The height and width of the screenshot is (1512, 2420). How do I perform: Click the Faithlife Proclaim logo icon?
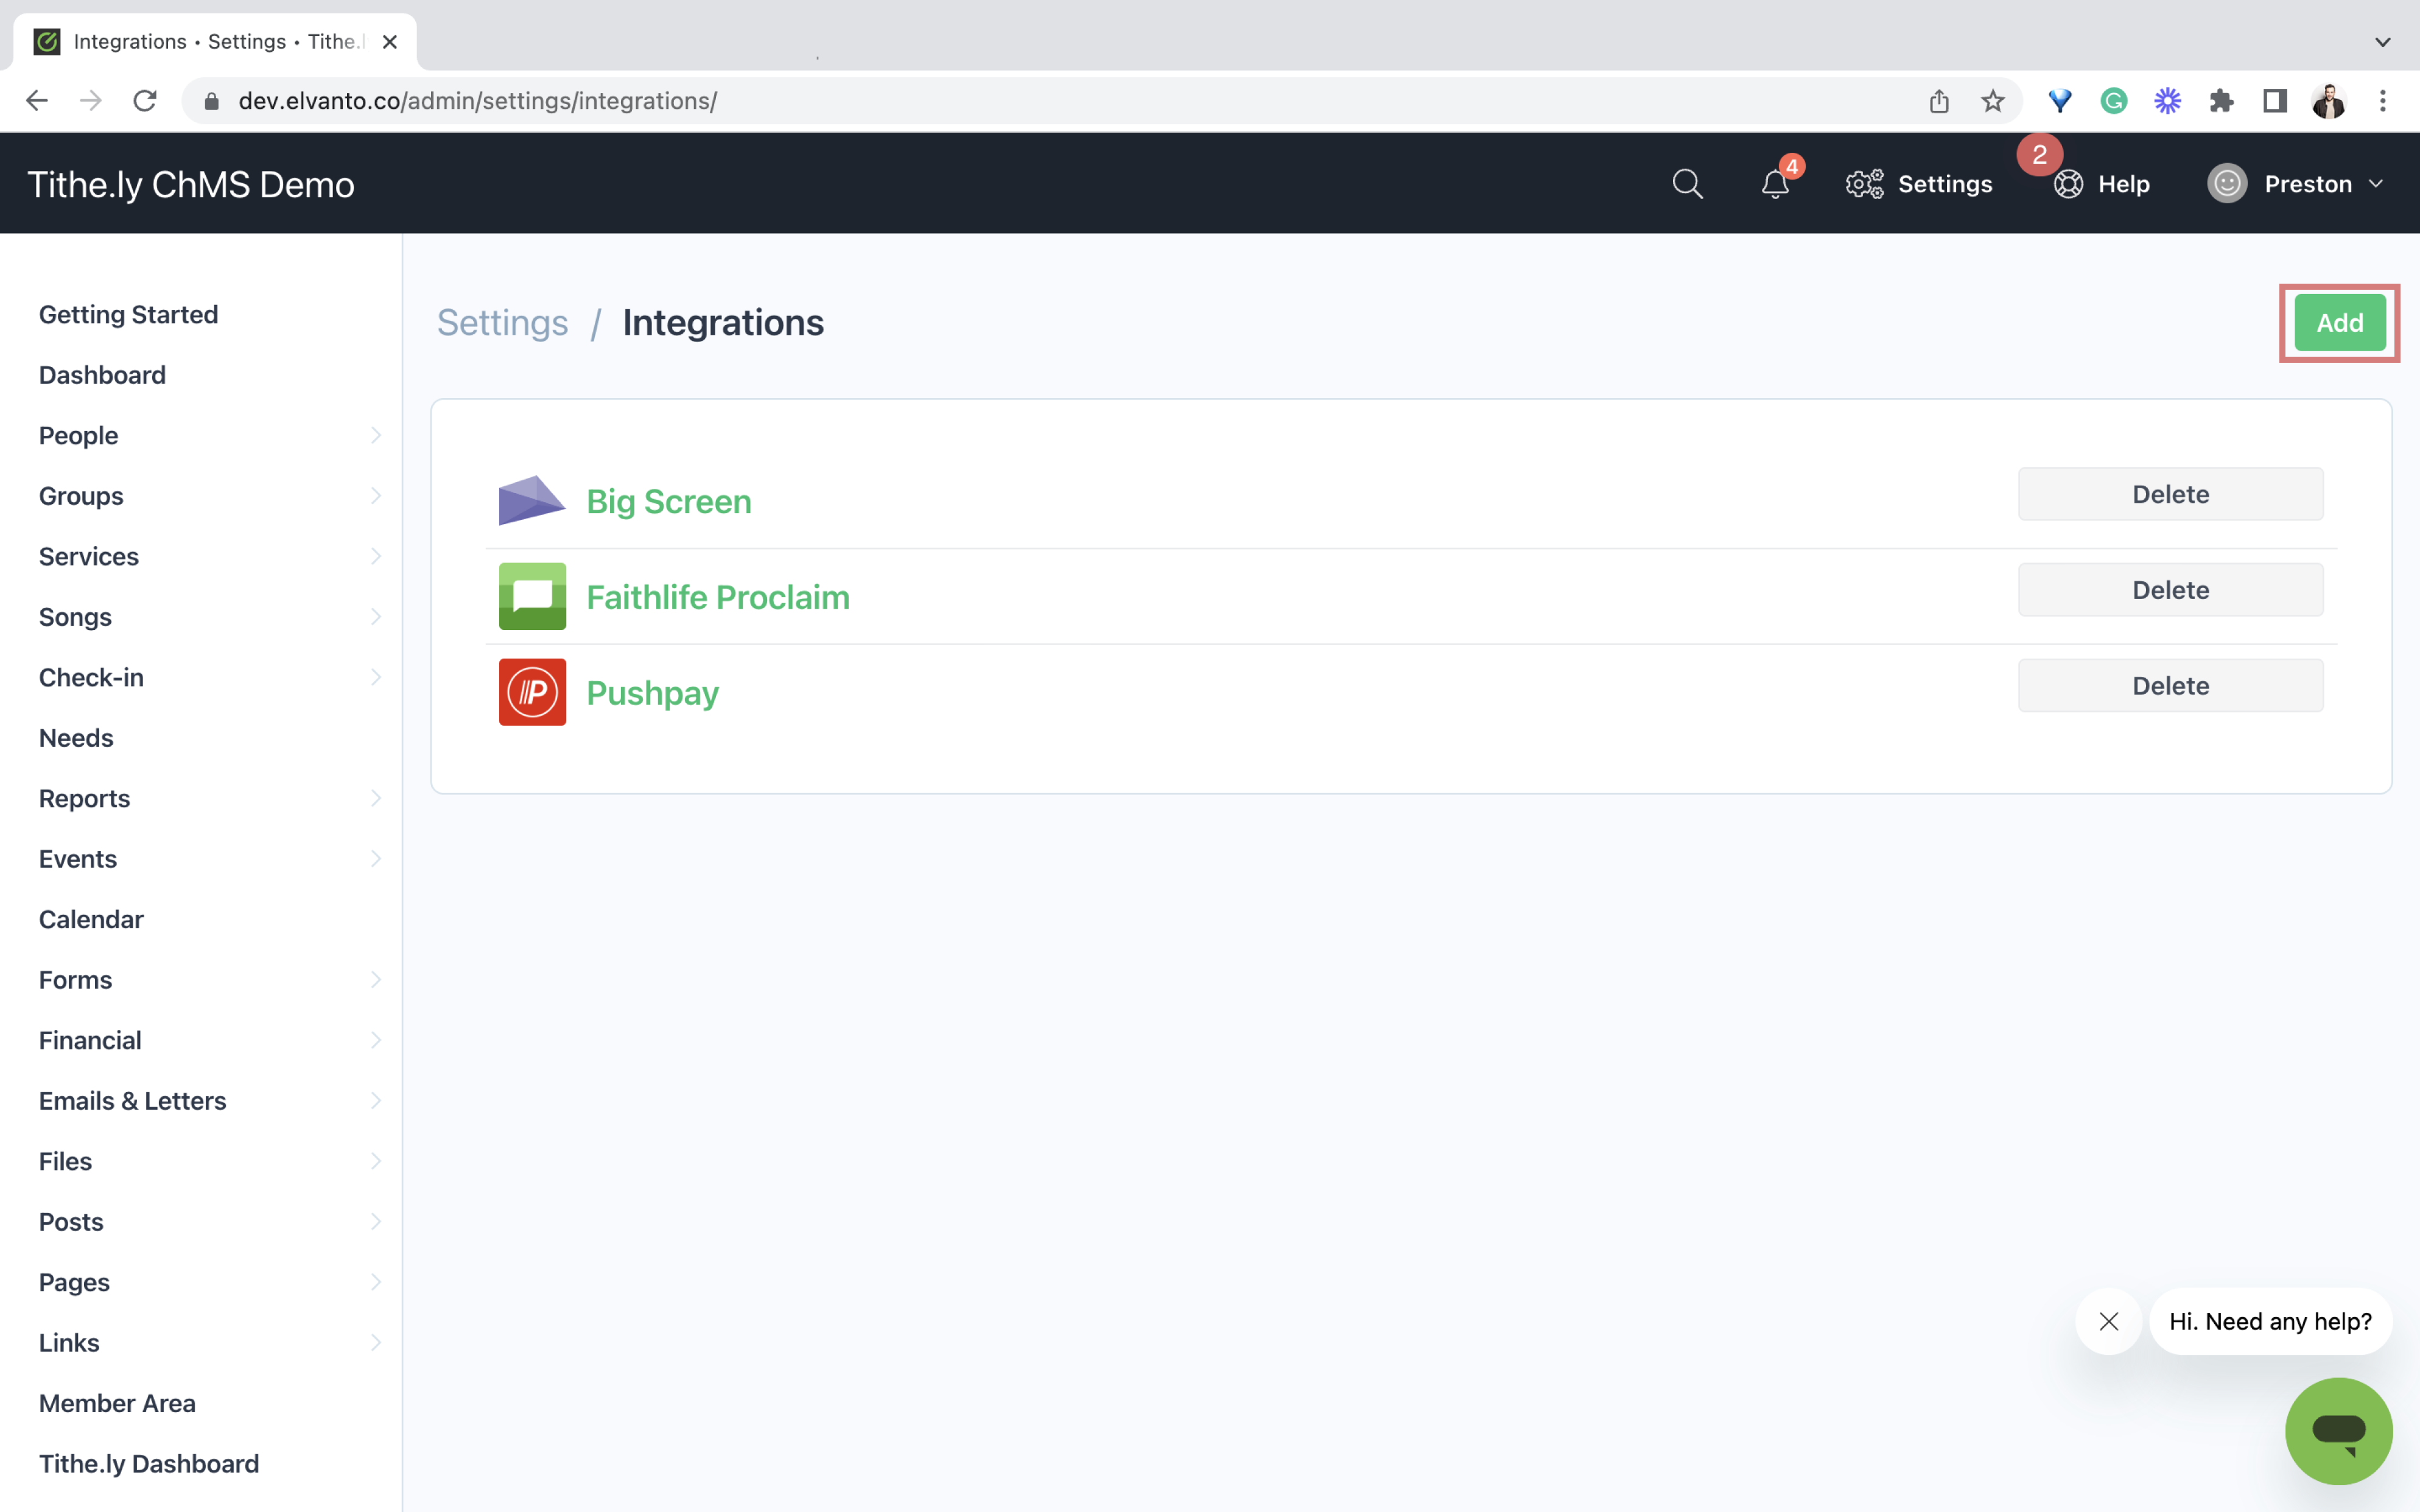click(x=532, y=596)
